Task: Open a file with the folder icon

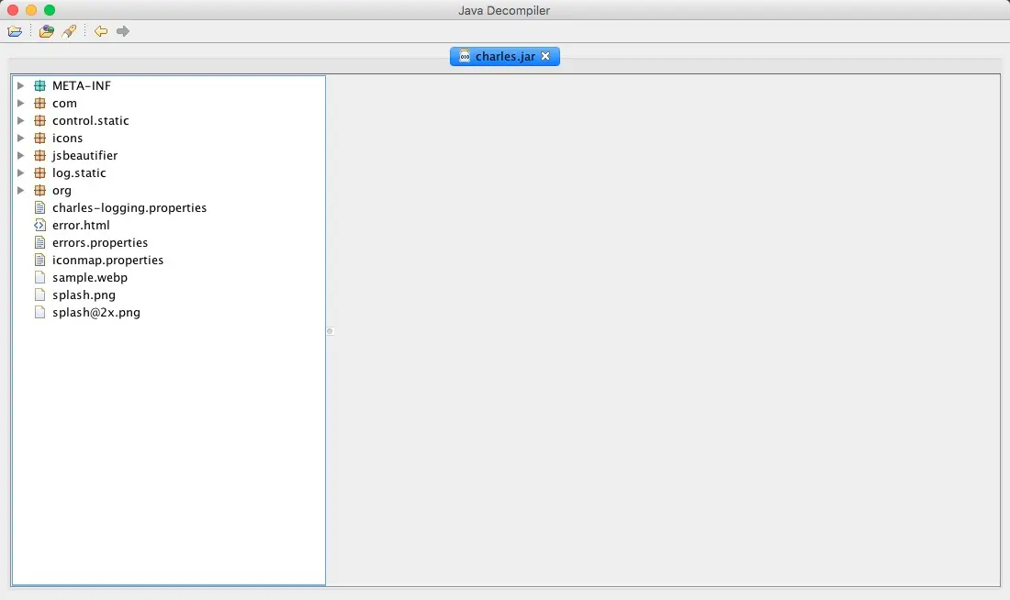Action: 15,31
